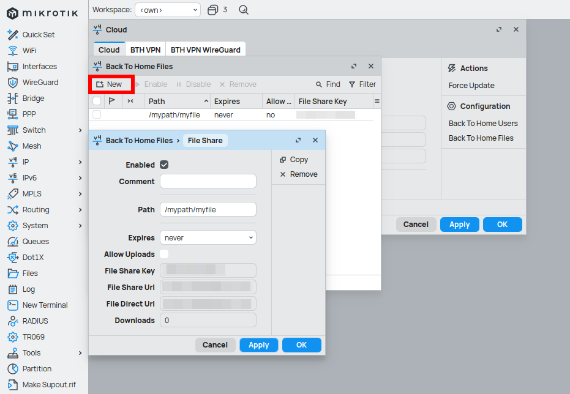The height and width of the screenshot is (394, 570).
Task: Open the WireGuard sidebar icon
Action: 12,83
